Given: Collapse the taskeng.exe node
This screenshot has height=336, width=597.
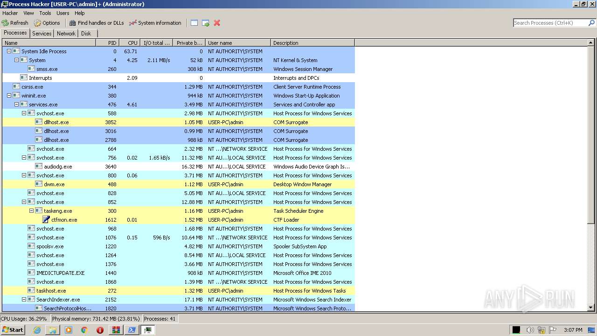Looking at the screenshot, I should 31,211.
